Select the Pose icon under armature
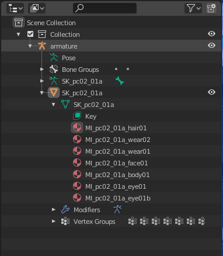The height and width of the screenshot is (256, 223). pos(54,58)
